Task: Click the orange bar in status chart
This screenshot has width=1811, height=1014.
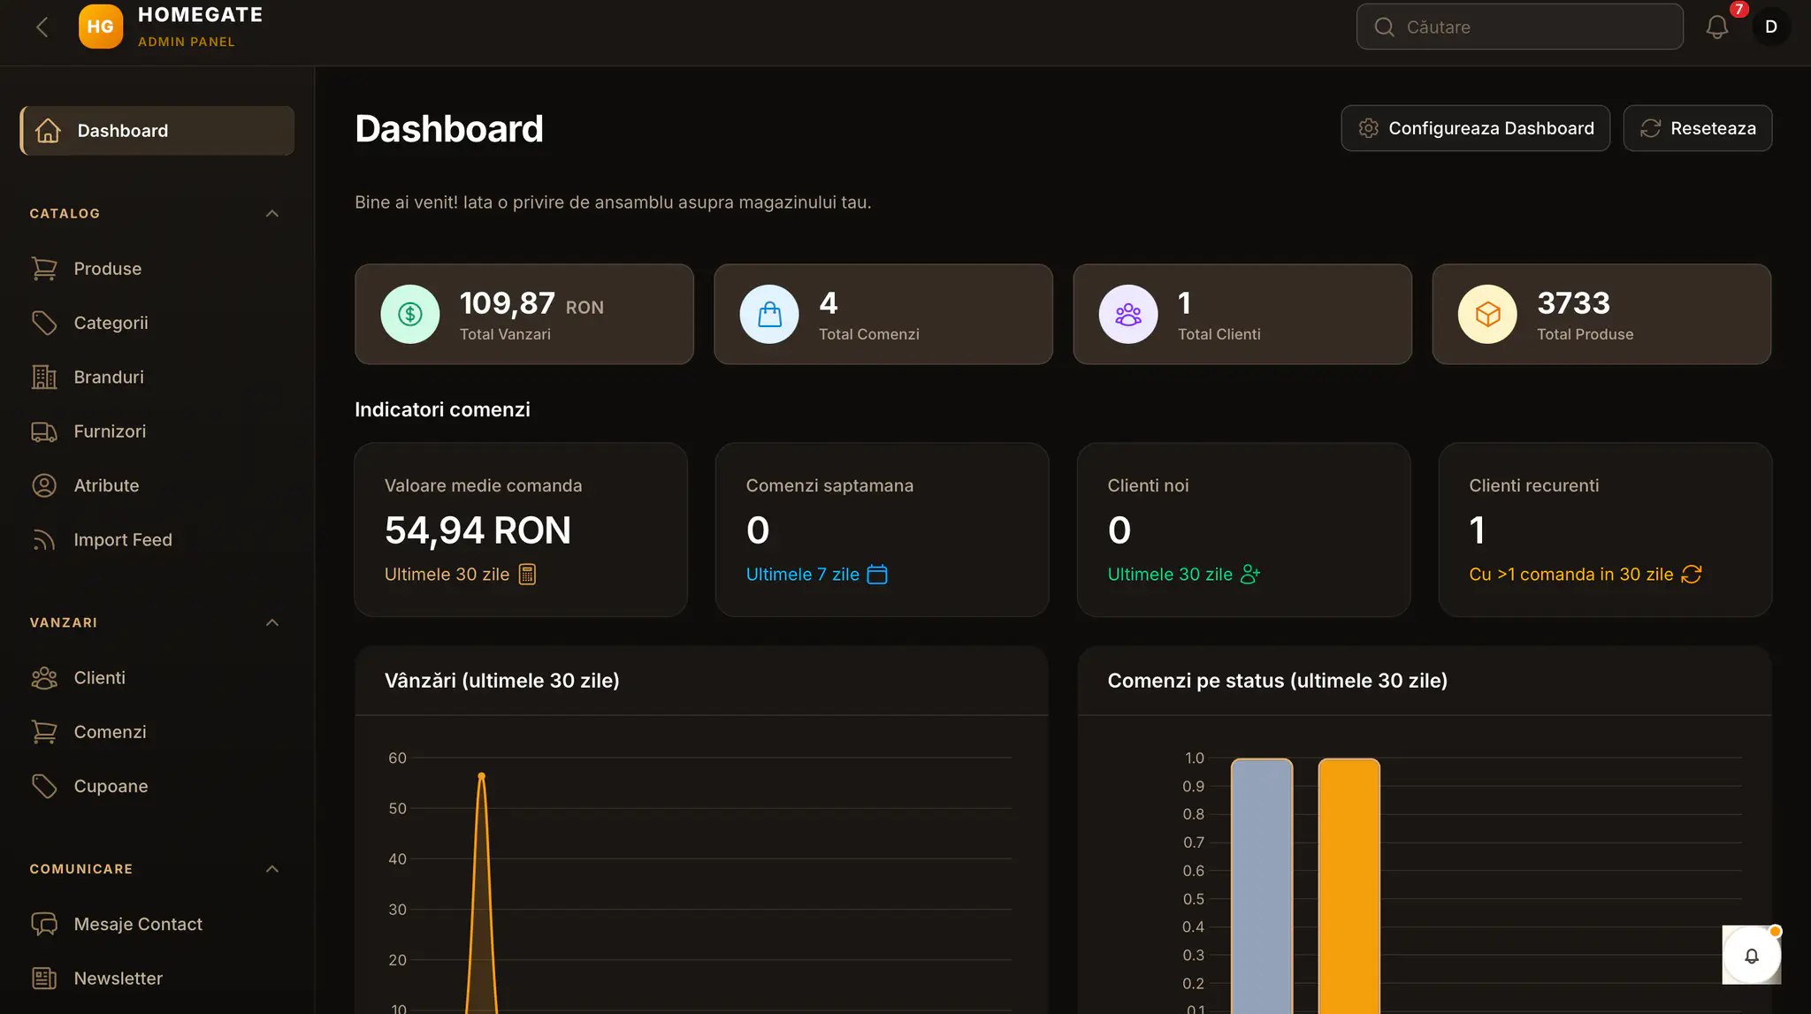Action: coord(1349,886)
